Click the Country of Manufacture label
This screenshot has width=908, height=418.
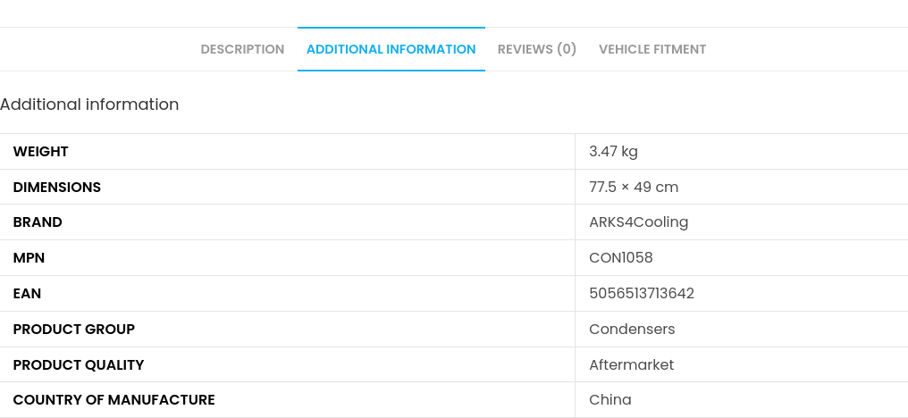point(114,400)
